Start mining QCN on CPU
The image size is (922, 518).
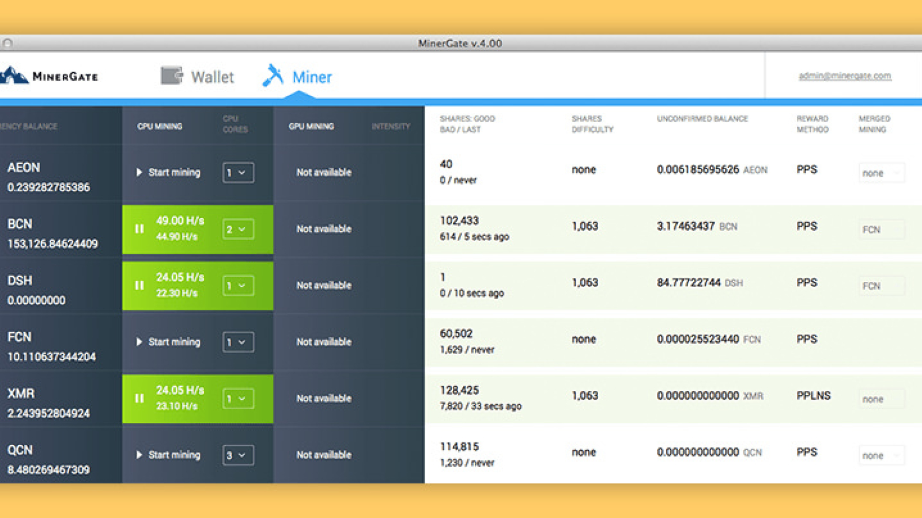pos(168,455)
